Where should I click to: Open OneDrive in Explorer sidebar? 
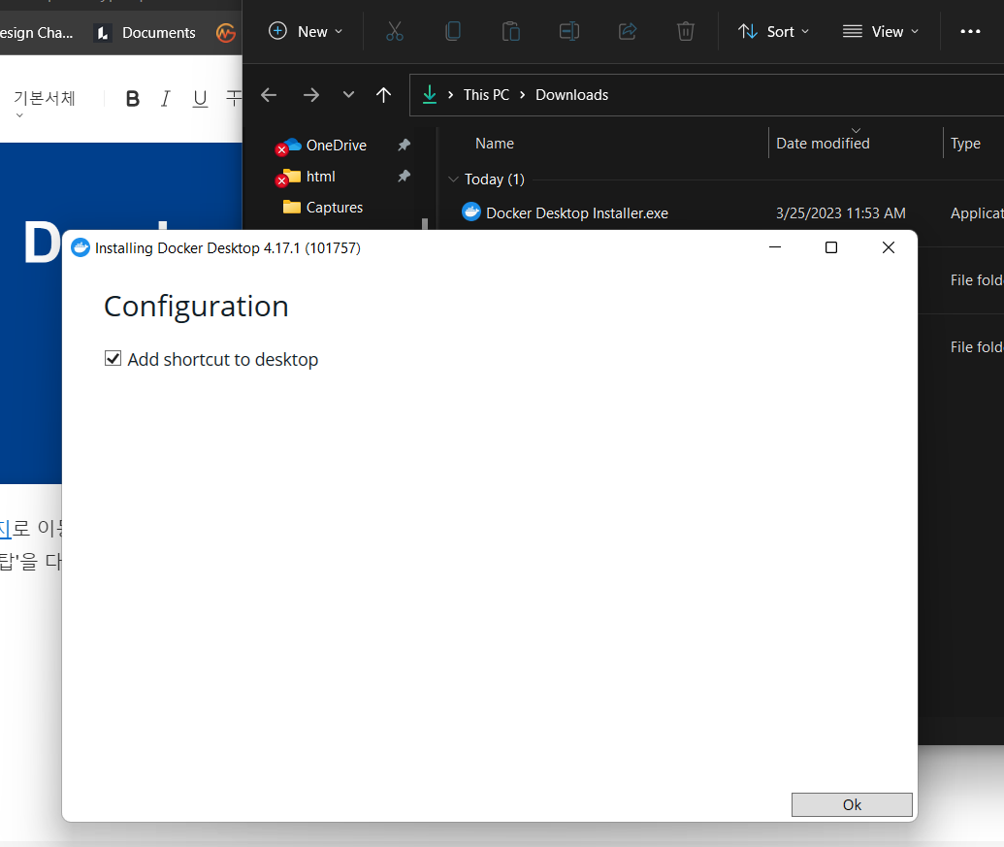[x=337, y=146]
